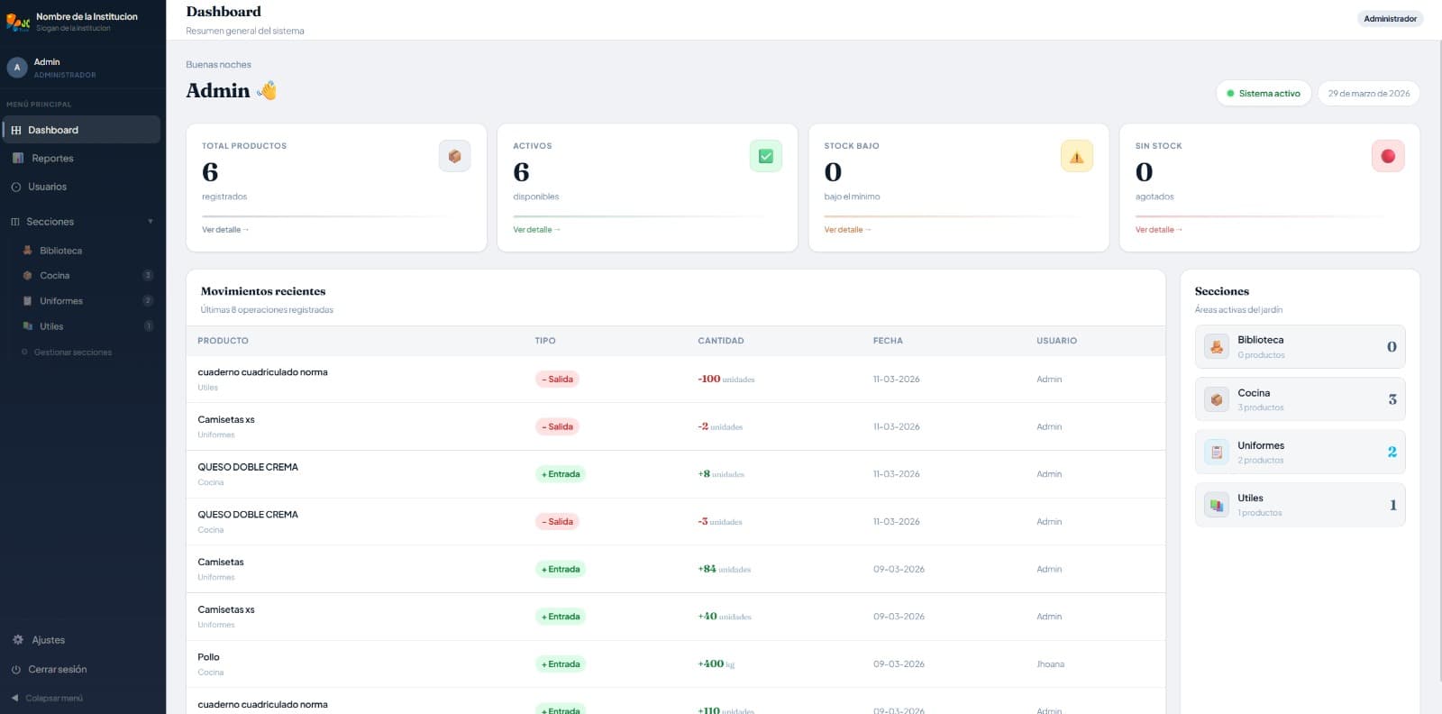Click the green checkmark icon on Activos card
Image resolution: width=1442 pixels, height=714 pixels.
[765, 157]
